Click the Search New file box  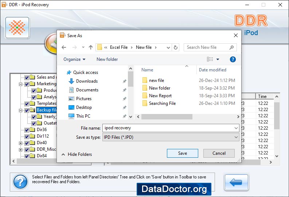(x=210, y=47)
